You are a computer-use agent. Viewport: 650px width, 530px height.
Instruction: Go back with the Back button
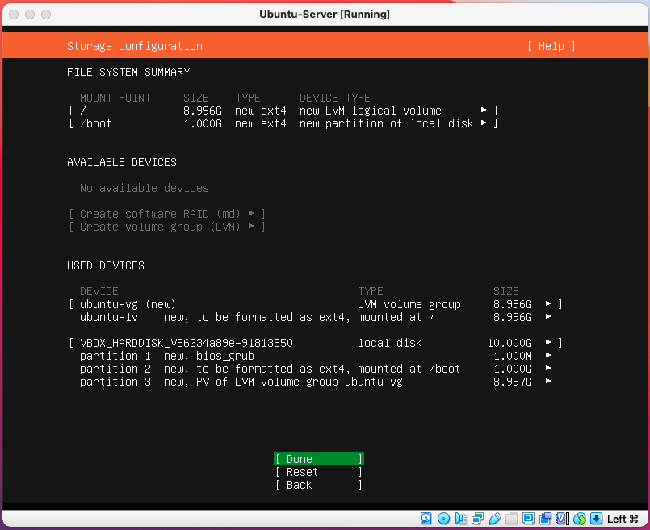click(x=319, y=485)
